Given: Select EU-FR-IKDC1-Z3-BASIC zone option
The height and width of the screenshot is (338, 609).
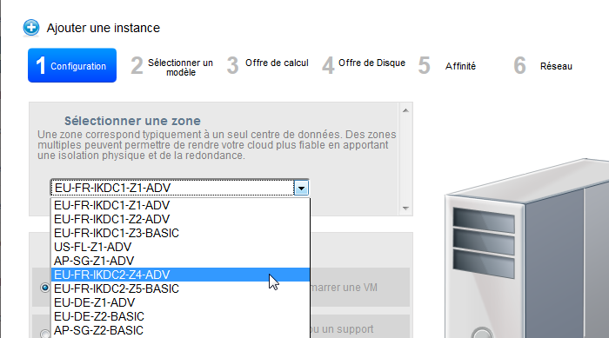Looking at the screenshot, I should point(181,233).
